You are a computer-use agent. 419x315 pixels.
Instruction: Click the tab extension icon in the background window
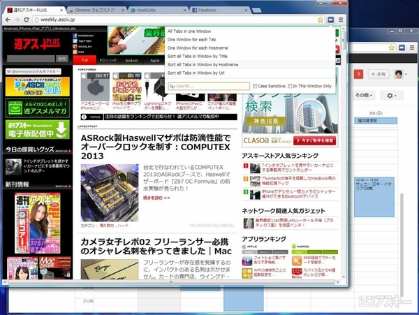coord(402,47)
